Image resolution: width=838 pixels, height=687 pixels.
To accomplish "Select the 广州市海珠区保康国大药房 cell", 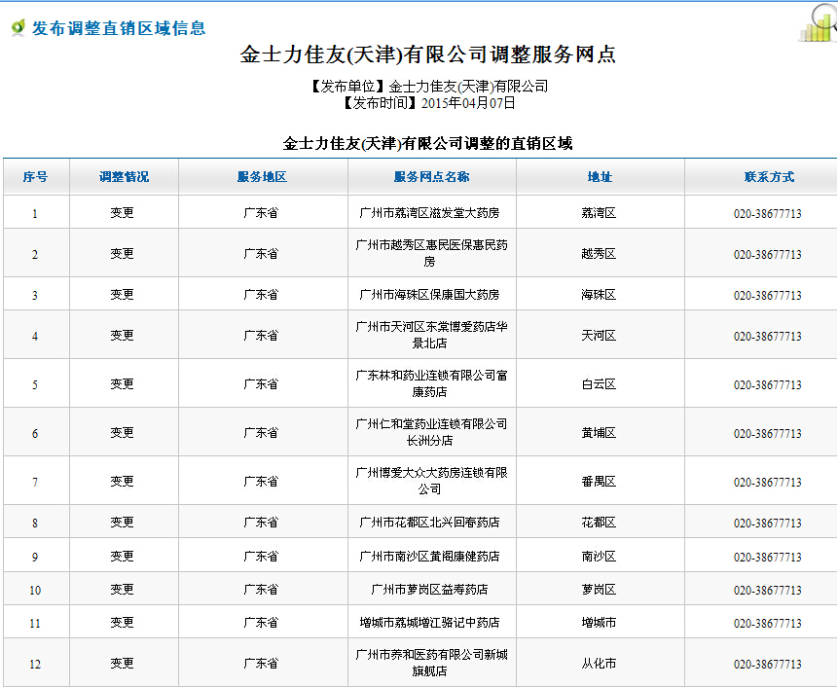I will 429,295.
